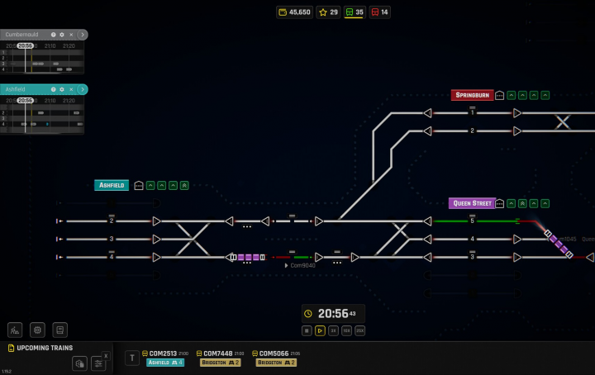Expand the Cumbernauld panel with chevron arrow
This screenshot has height=375, width=595.
tap(82, 35)
